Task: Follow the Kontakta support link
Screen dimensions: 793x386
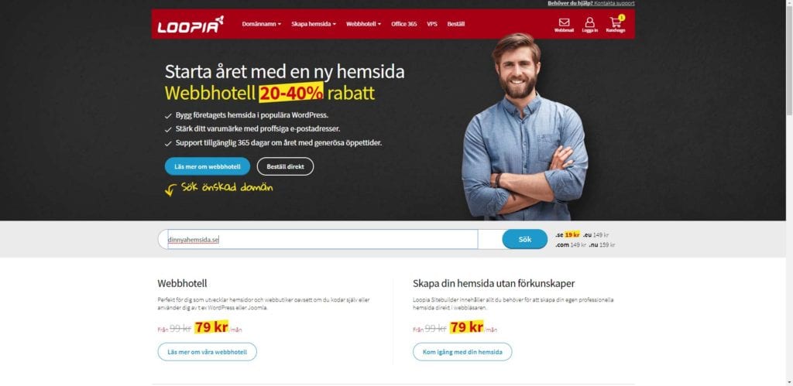Action: (x=614, y=3)
